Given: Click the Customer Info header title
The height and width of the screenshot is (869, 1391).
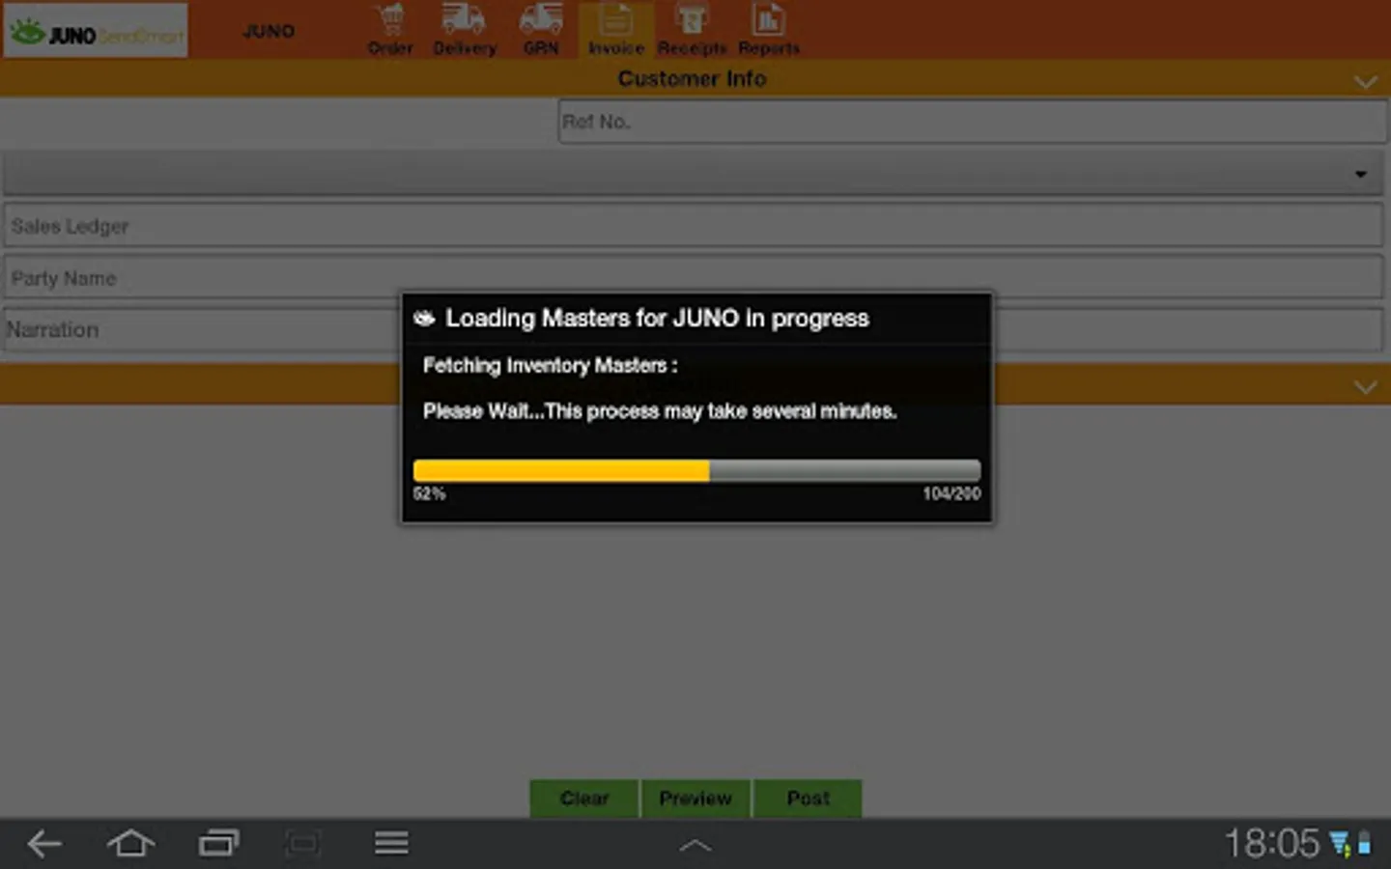Looking at the screenshot, I should [x=692, y=79].
